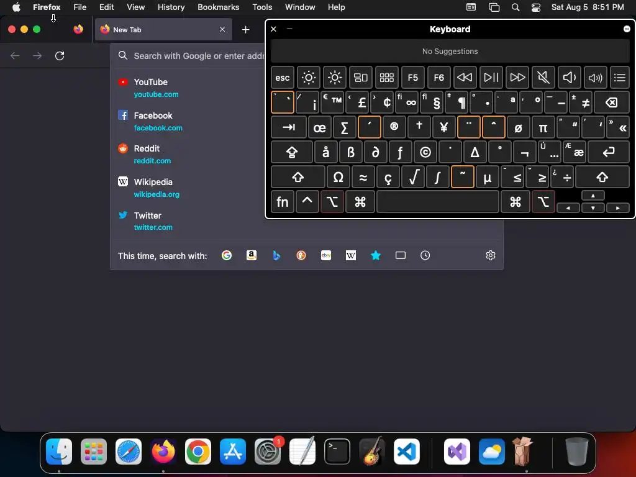636x477 pixels.
Task: Tap the F5 key
Action: 413,77
